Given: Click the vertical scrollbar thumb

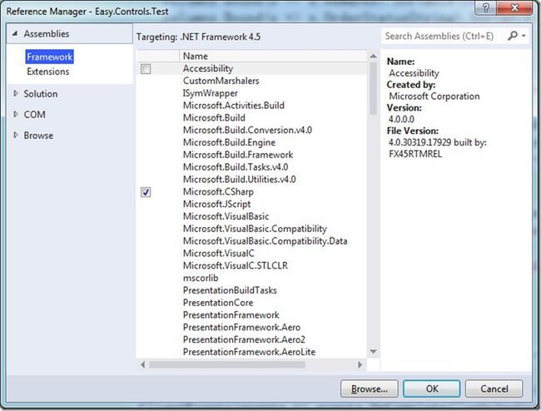Looking at the screenshot, I should pyautogui.click(x=373, y=88).
